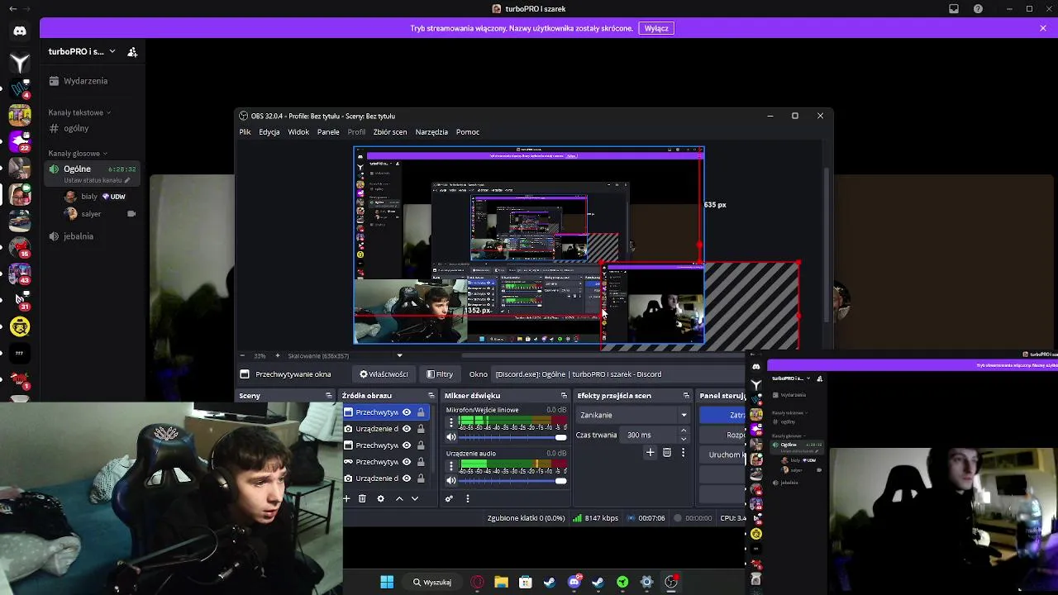Mute the Urządzenie audio channel
Viewport: 1058px width, 595px height.
click(451, 480)
